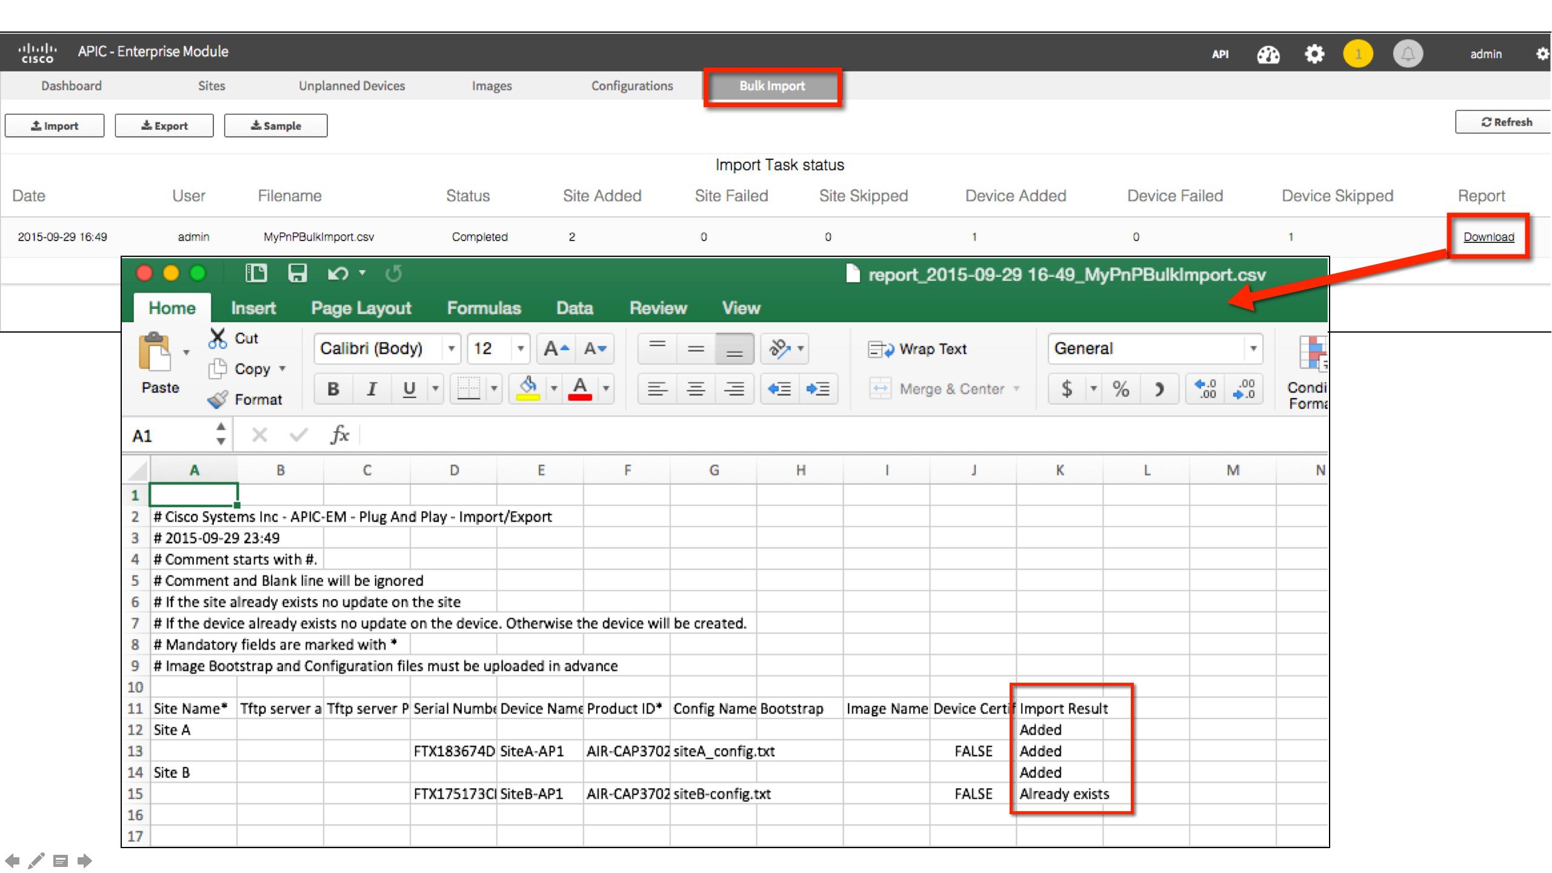Toggle Underline formatting
1552x873 pixels.
coord(410,389)
